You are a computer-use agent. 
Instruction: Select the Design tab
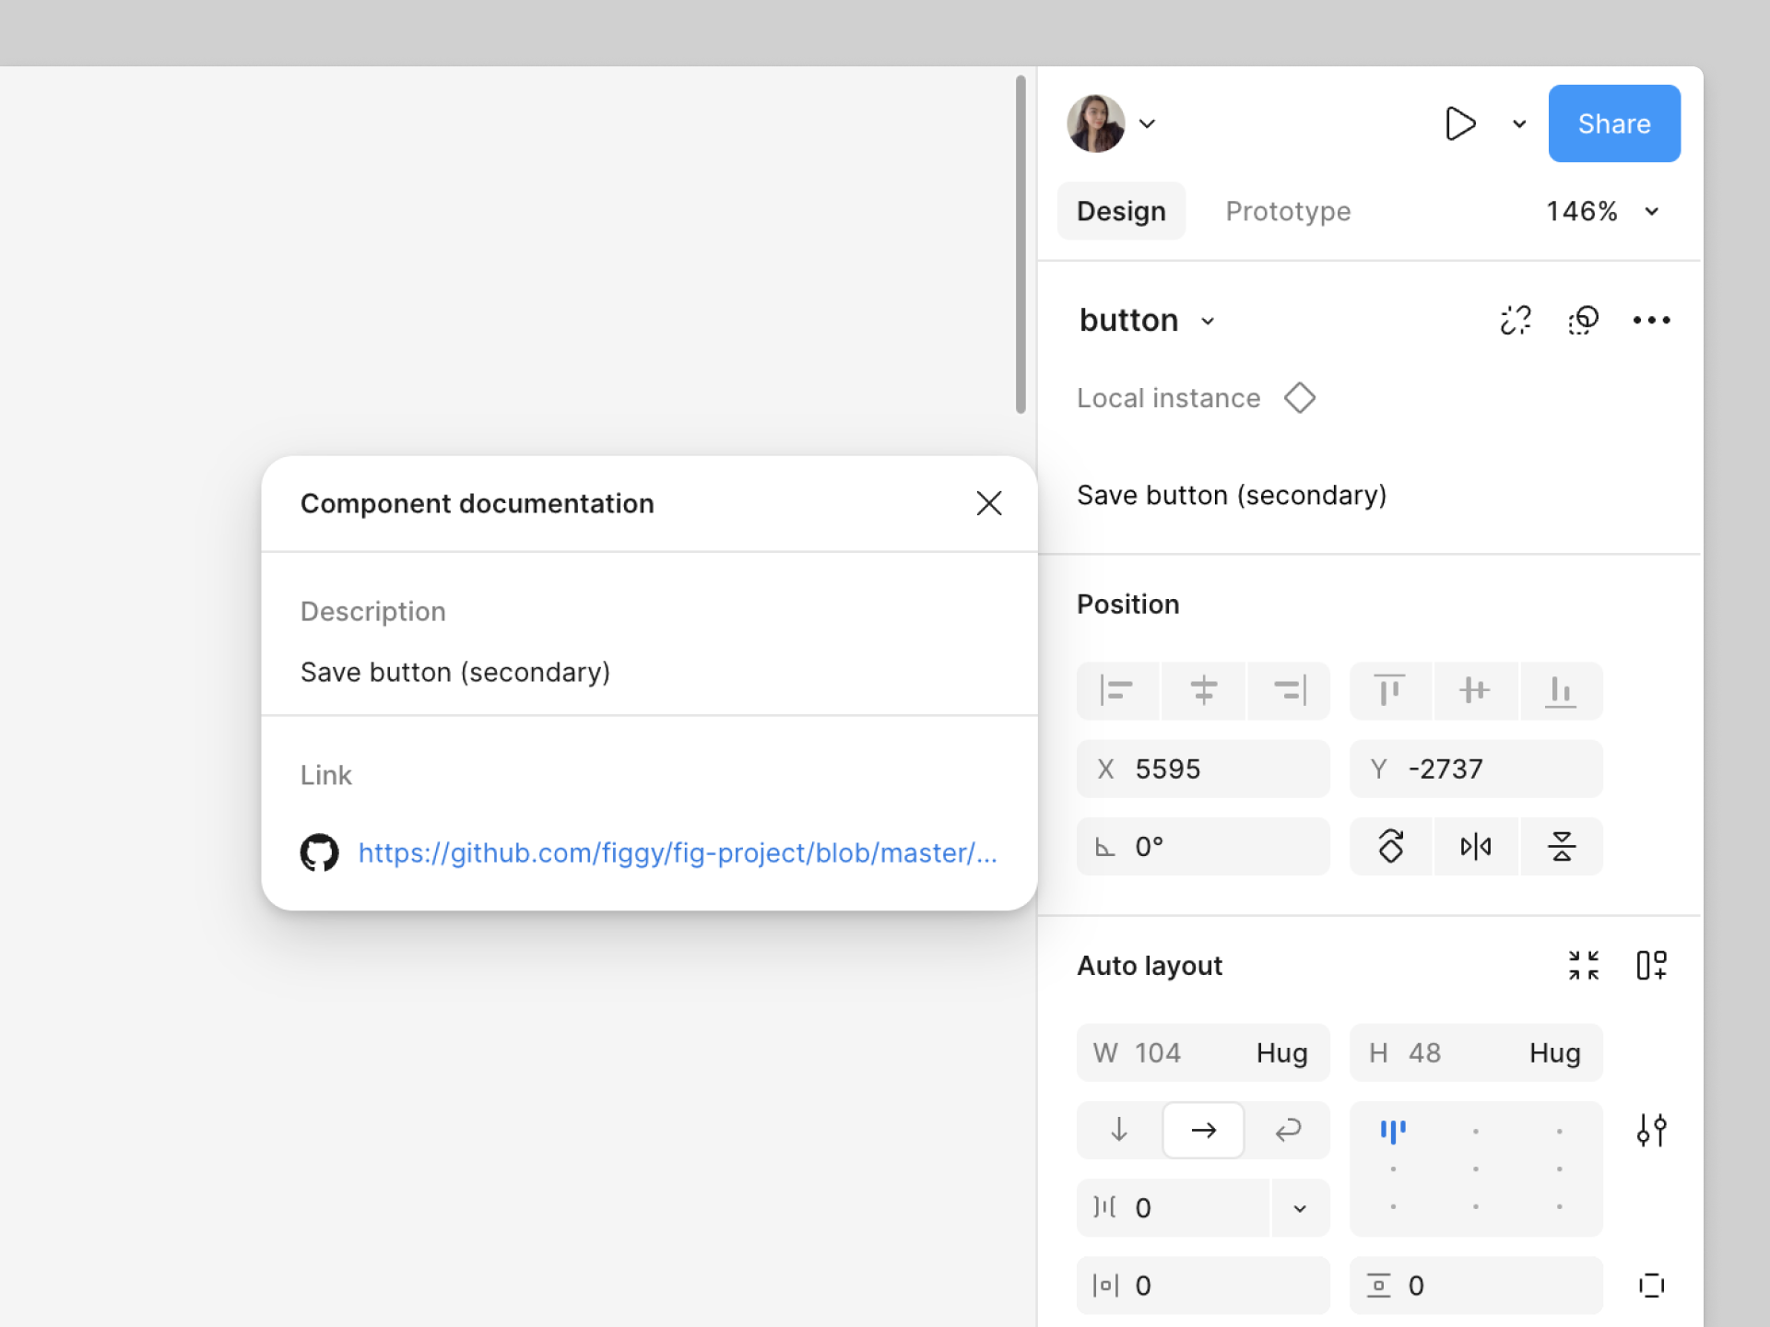(1121, 212)
